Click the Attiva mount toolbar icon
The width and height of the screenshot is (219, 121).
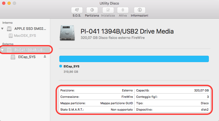tap(123, 10)
